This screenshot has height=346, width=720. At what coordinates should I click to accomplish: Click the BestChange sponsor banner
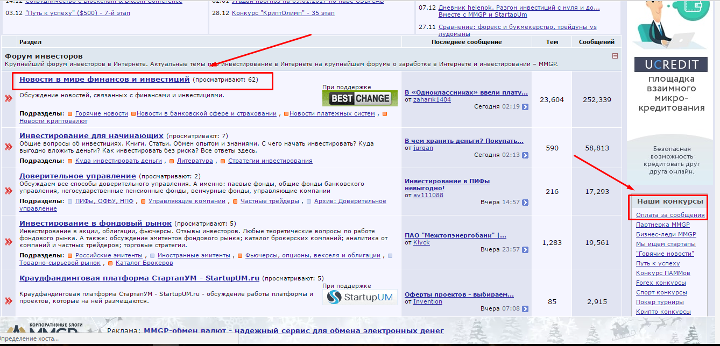[x=360, y=98]
